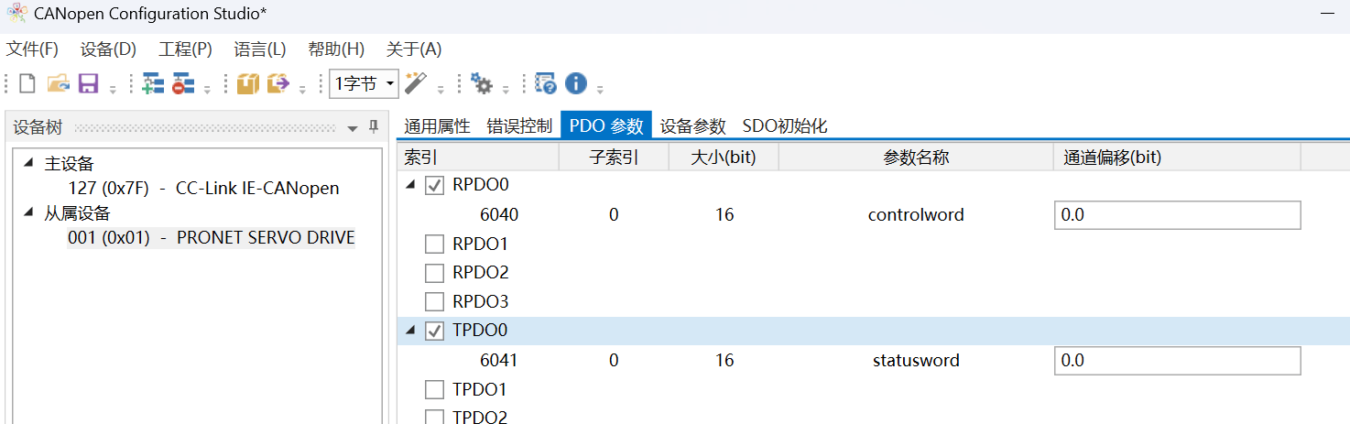Click the 子索引 column header
This screenshot has width=1350, height=424.
[x=614, y=158]
